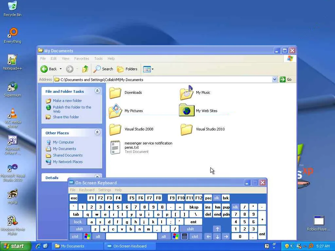Open the View menu in My Documents

[65, 59]
